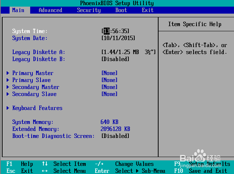The width and height of the screenshot is (234, 174).
Task: Click the Select Item hint
Action: (70, 164)
